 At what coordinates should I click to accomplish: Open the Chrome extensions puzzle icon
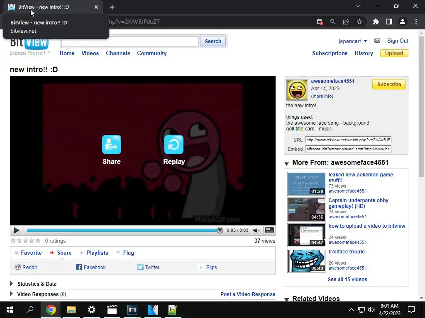(376, 22)
